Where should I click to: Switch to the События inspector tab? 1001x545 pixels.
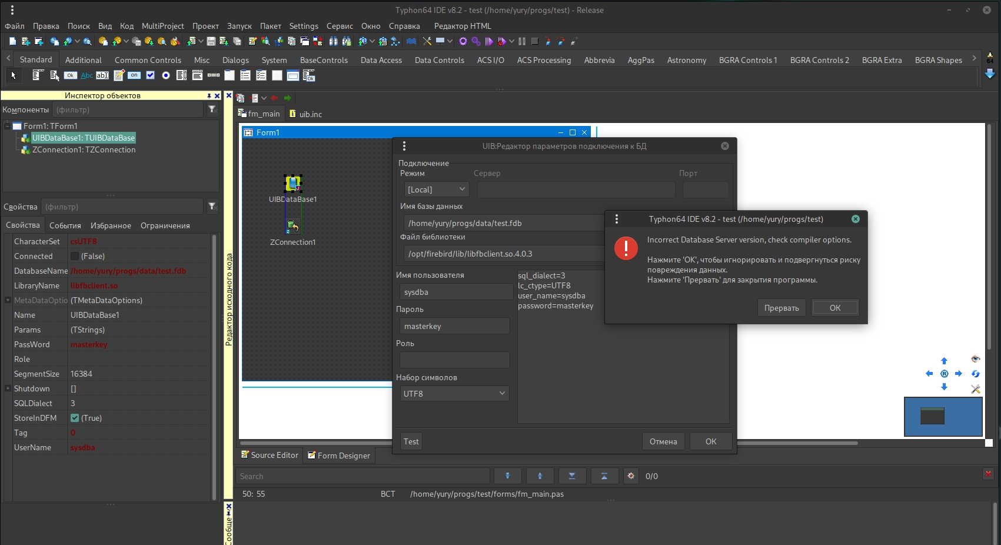coord(65,225)
